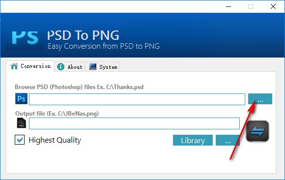Image resolution: width=285 pixels, height=180 pixels.
Task: Click the 'PSD To PNG' title text
Action: coord(83,35)
